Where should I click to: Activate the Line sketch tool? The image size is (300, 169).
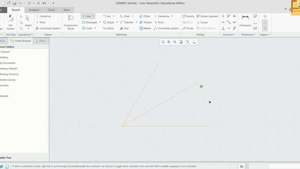tap(86, 16)
